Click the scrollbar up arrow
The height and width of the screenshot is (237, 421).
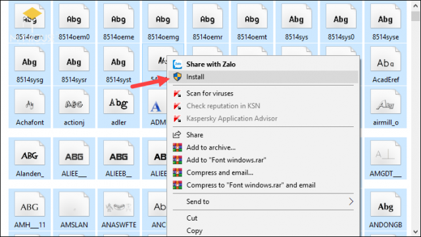click(x=416, y=6)
